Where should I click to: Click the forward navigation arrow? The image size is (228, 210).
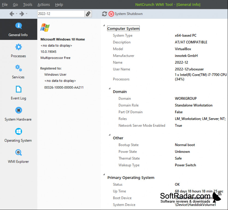point(22,14)
